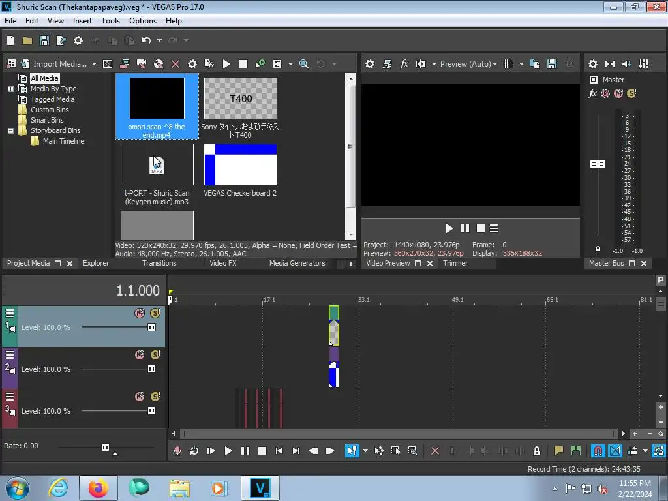The width and height of the screenshot is (668, 501).
Task: Click the Record microphone button
Action: point(177,451)
